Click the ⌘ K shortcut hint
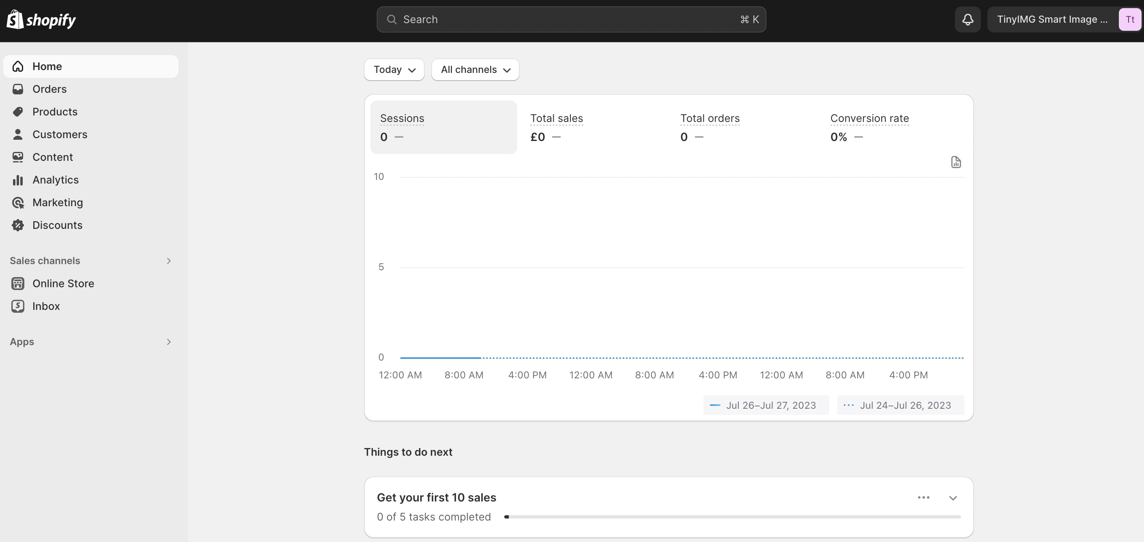The image size is (1144, 542). [750, 19]
